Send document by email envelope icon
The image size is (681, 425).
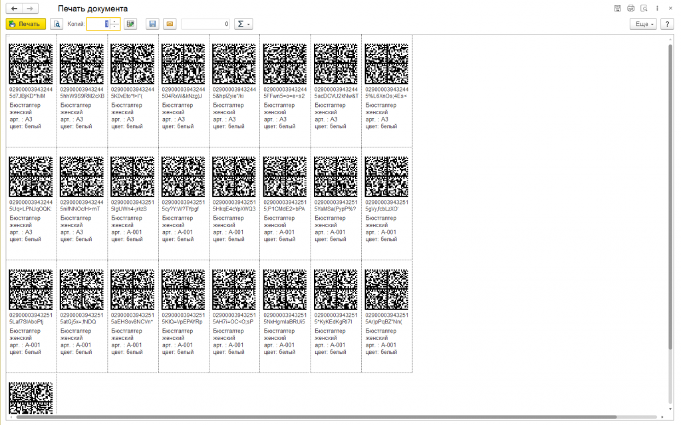[x=170, y=24]
